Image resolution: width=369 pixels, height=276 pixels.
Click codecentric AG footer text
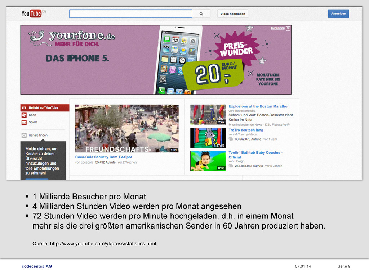pos(37,266)
